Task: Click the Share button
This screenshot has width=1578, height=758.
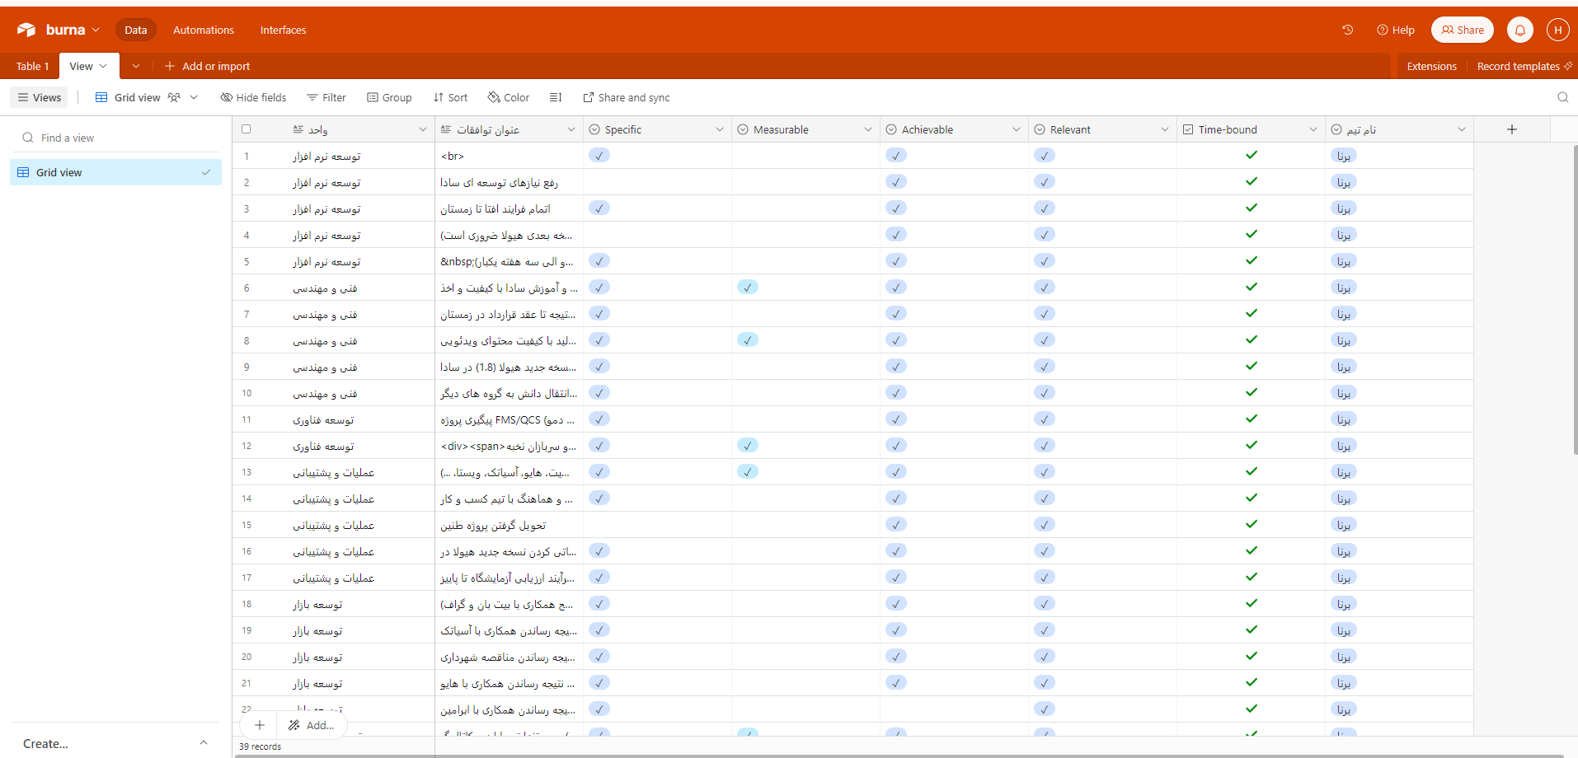Action: pyautogui.click(x=1462, y=30)
